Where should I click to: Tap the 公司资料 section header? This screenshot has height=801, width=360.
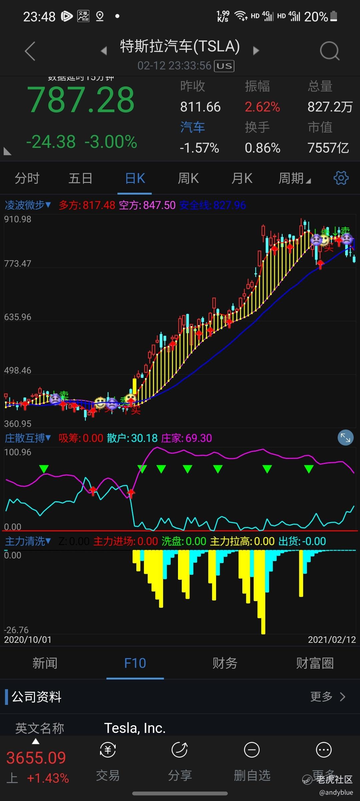37,697
